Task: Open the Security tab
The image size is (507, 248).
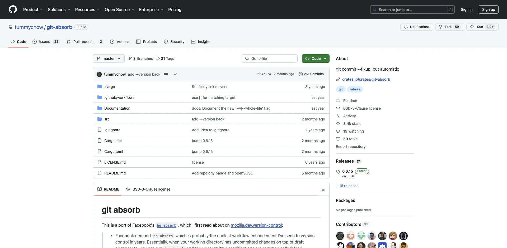Action: point(174,42)
